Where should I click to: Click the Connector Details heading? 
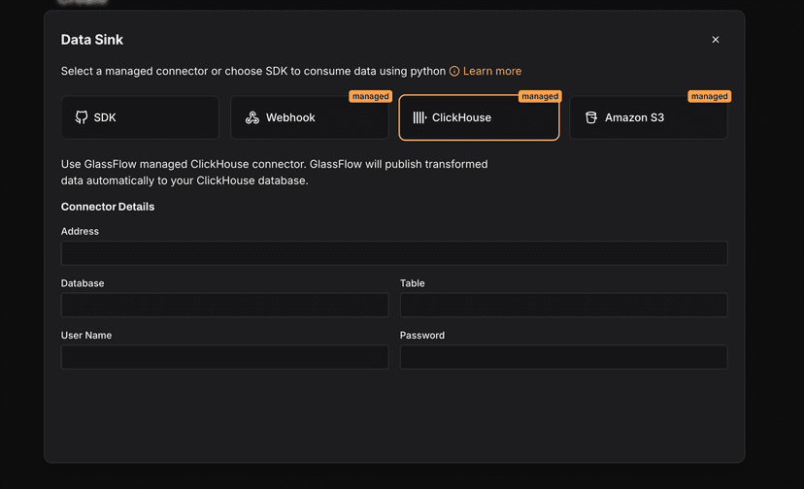pyautogui.click(x=108, y=207)
